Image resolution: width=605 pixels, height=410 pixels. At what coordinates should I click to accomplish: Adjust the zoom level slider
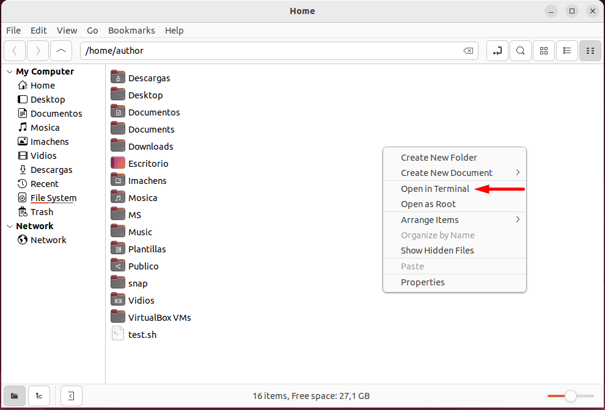tap(571, 396)
